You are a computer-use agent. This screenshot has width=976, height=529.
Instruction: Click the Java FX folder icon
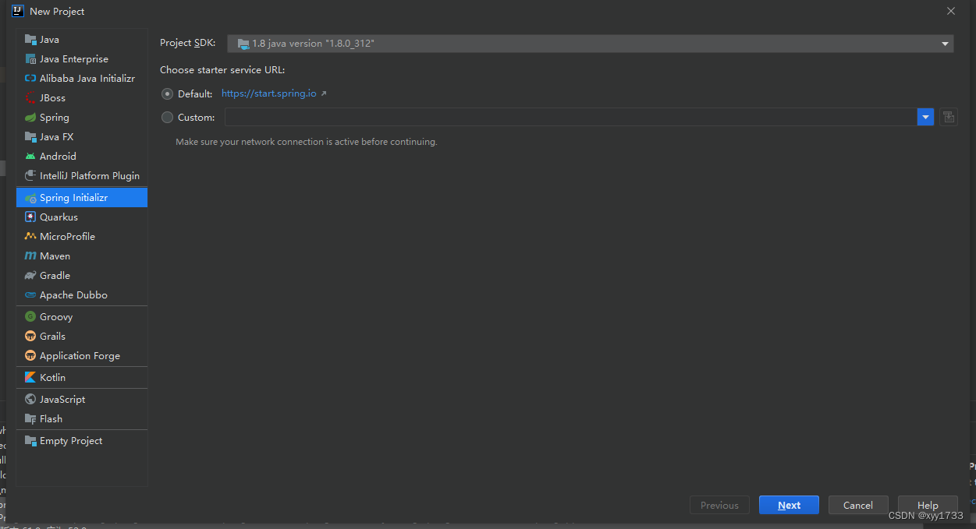coord(30,137)
